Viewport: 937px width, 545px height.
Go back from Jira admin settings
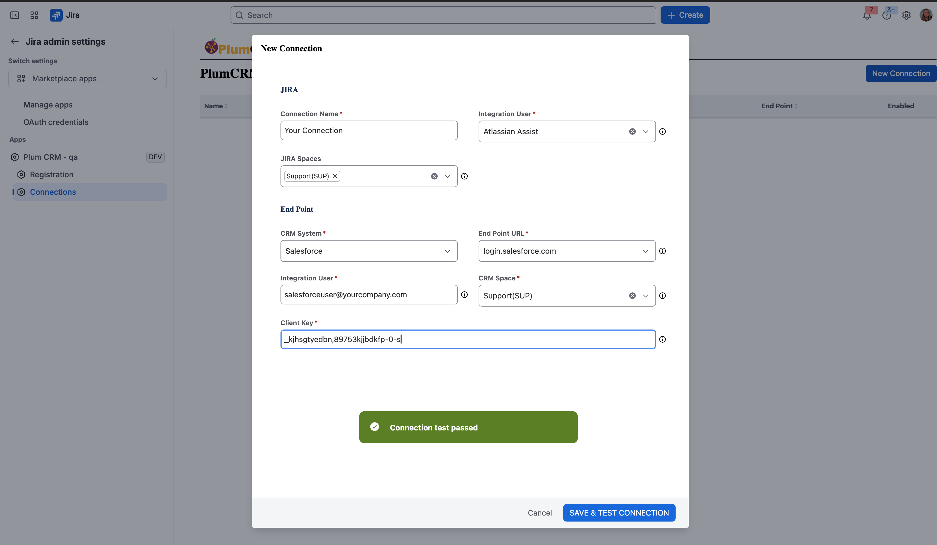[14, 42]
